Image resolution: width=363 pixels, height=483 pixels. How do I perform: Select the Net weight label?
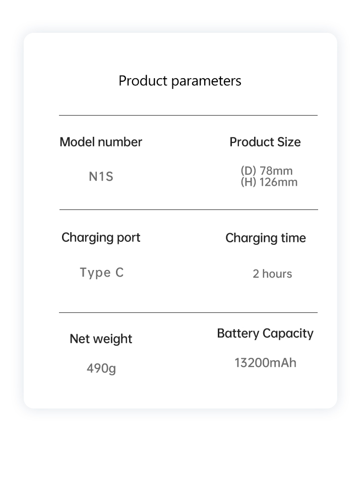coord(101,339)
